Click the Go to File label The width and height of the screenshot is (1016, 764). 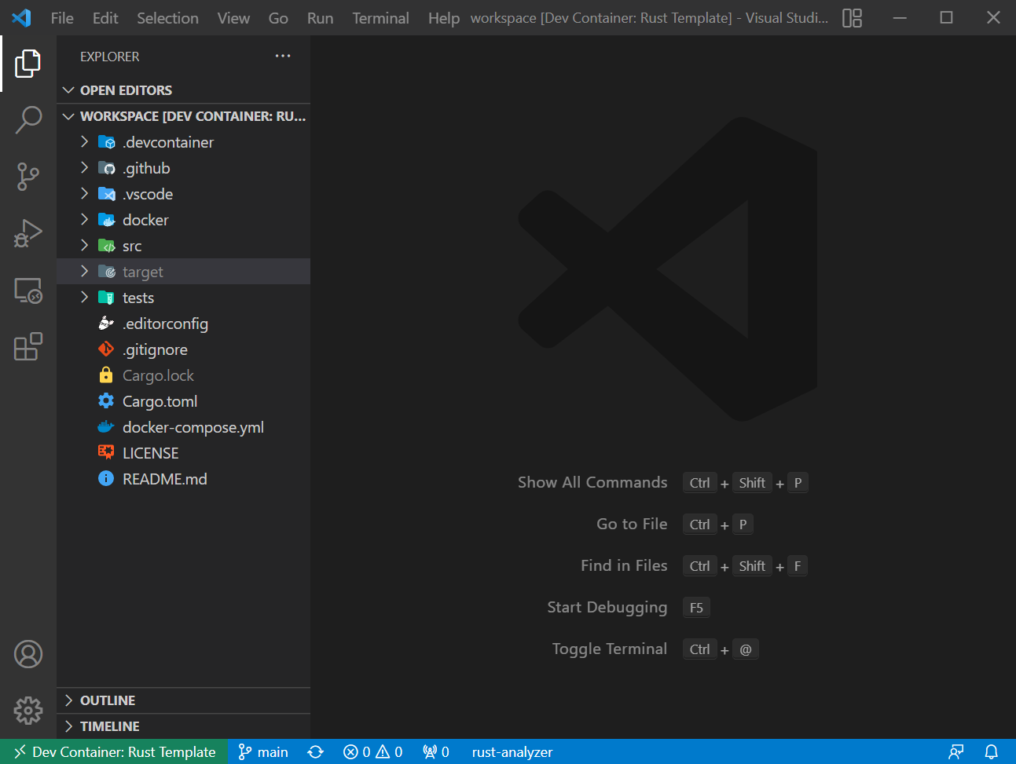(x=632, y=524)
